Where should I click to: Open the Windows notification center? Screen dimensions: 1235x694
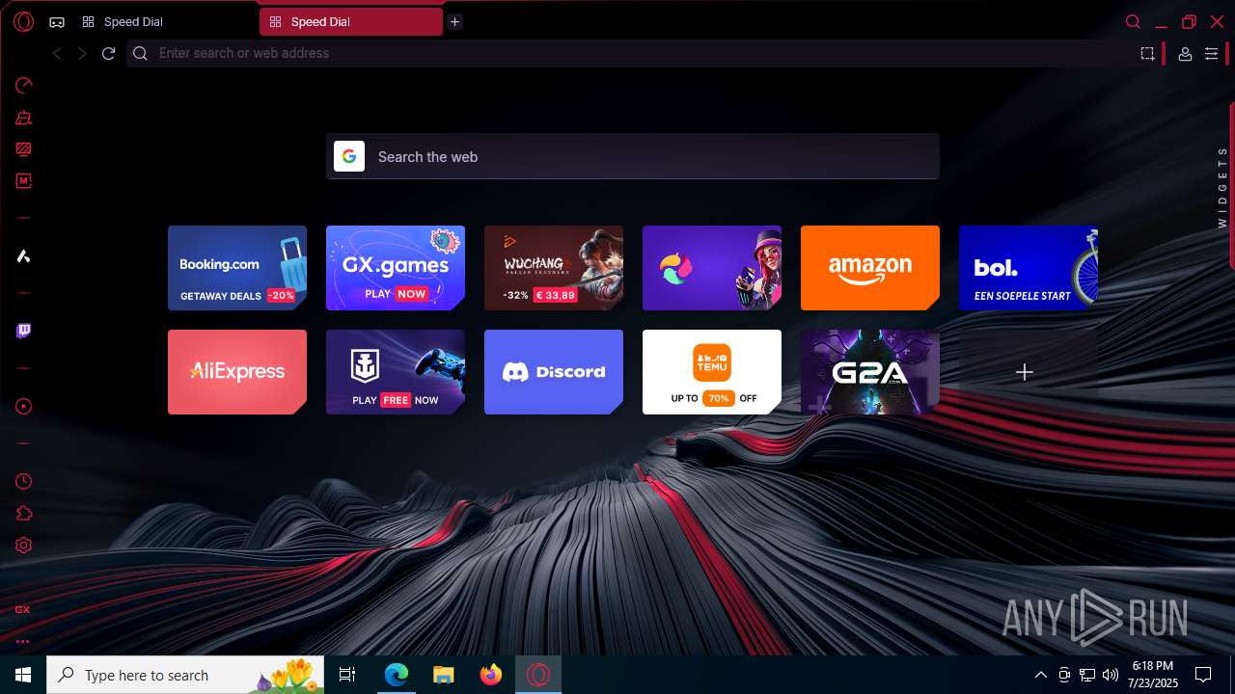click(1203, 675)
